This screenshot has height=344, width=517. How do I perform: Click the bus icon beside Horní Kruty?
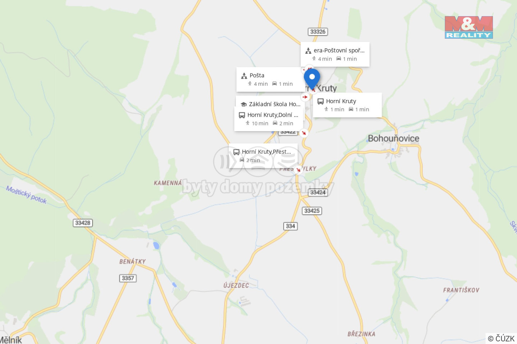coord(321,101)
